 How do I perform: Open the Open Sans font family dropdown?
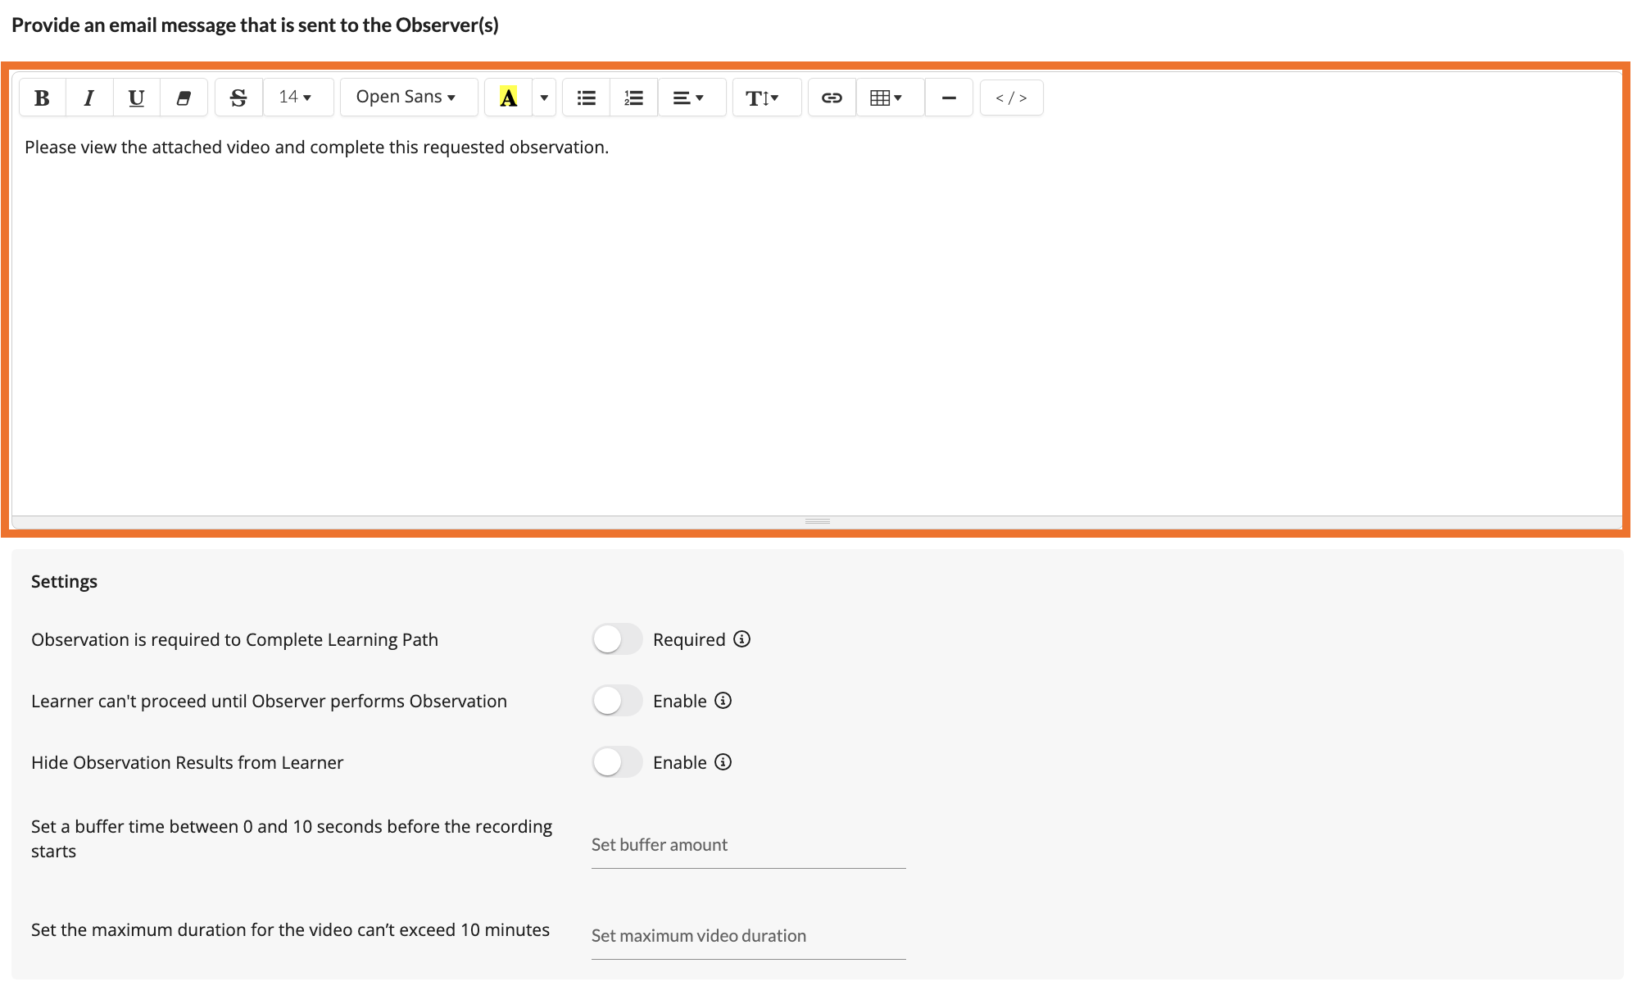(x=406, y=98)
